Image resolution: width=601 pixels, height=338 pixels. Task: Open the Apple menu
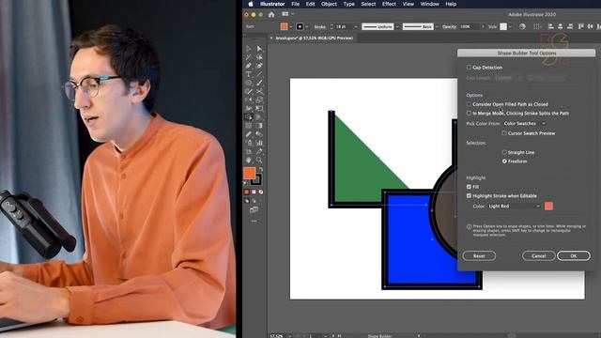coord(251,4)
